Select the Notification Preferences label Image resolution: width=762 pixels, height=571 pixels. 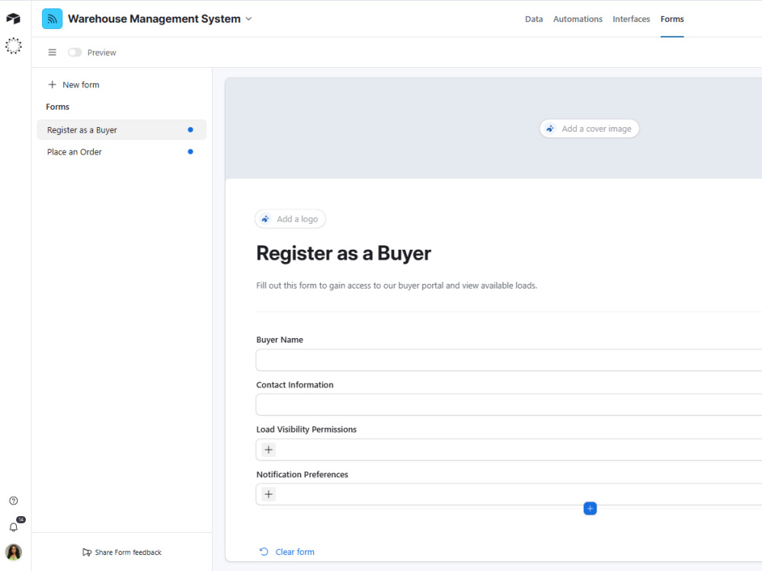pyautogui.click(x=302, y=474)
